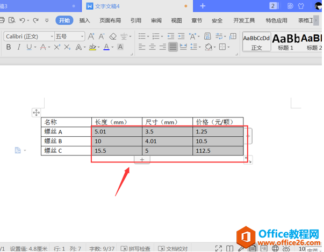The image size is (324, 252).
Task: Click the increase font size icon
Action: point(91,36)
